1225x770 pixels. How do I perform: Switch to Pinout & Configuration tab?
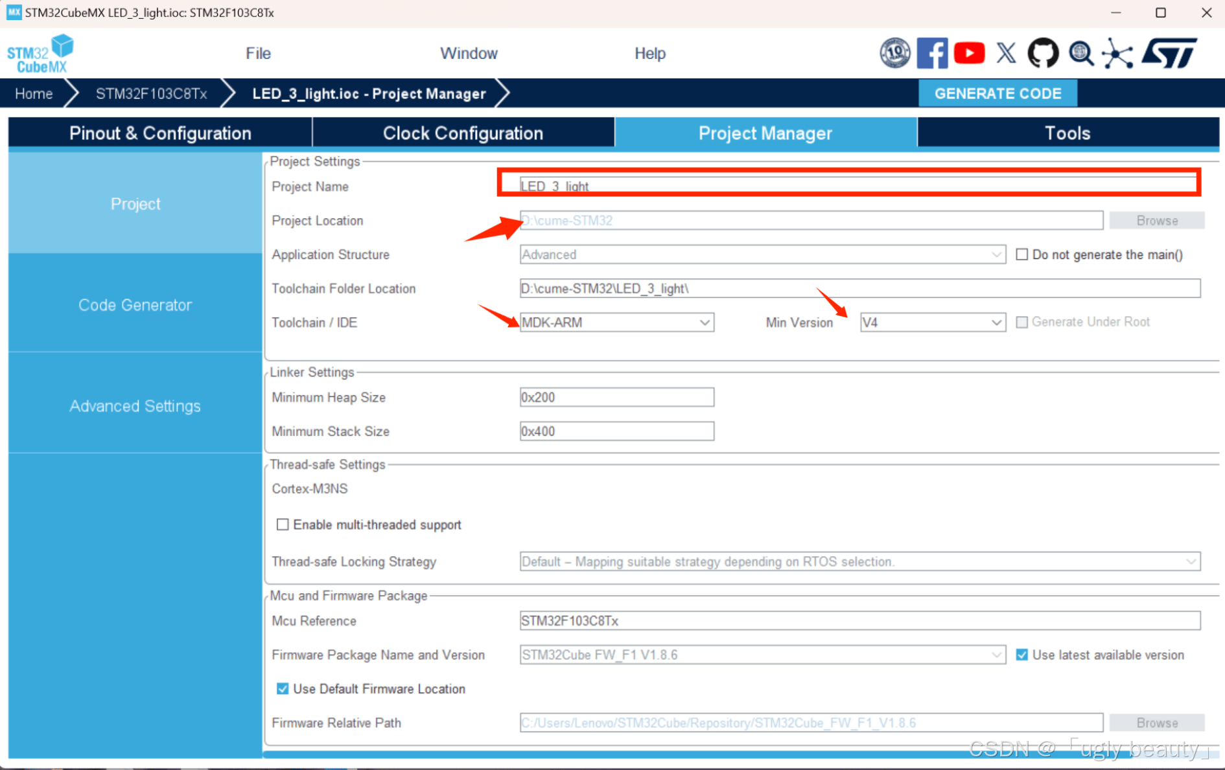160,133
